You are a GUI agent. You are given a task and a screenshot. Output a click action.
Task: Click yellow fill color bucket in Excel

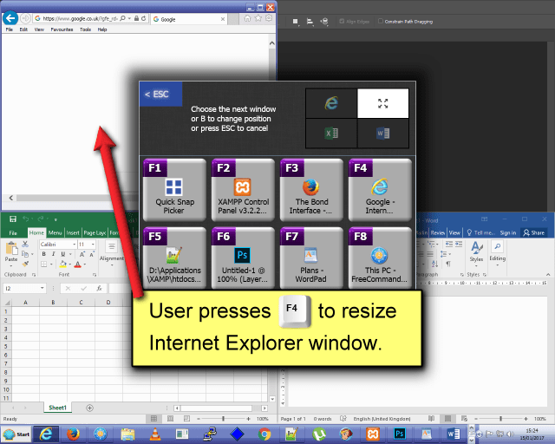pos(63,264)
